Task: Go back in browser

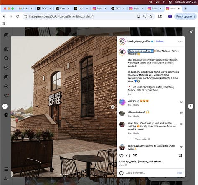Action: 4,16
